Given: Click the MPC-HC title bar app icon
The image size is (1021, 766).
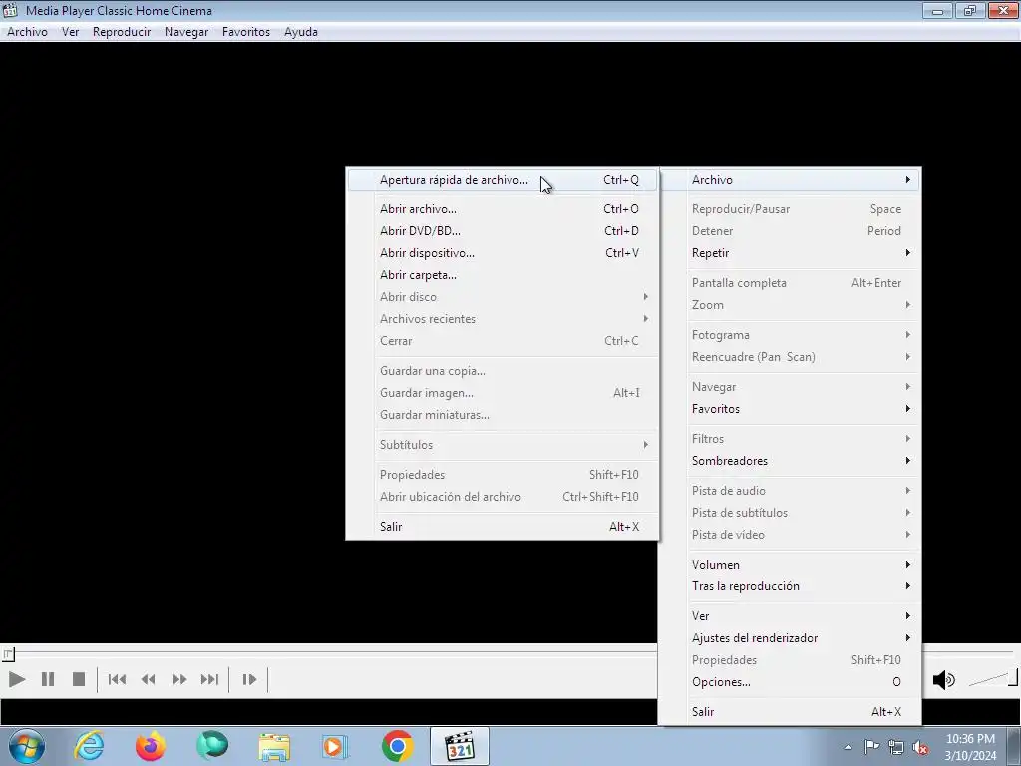Looking at the screenshot, I should point(10,10).
